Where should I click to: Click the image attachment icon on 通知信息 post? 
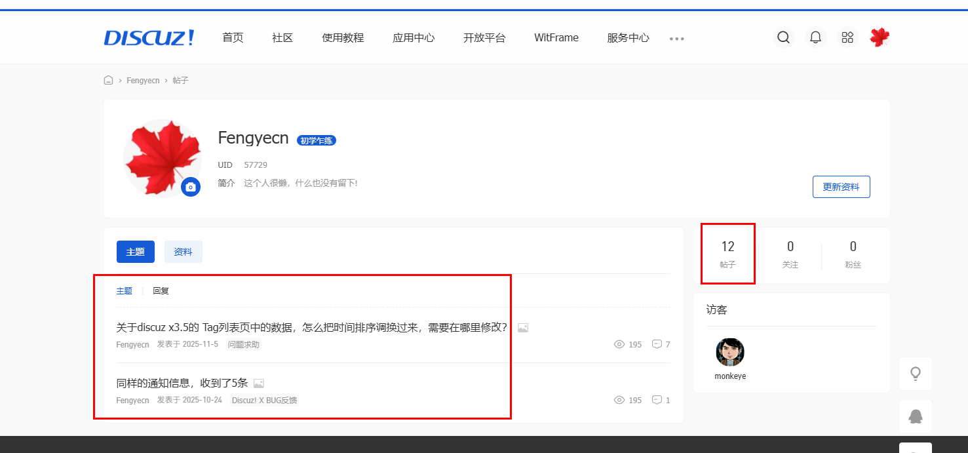click(x=259, y=383)
